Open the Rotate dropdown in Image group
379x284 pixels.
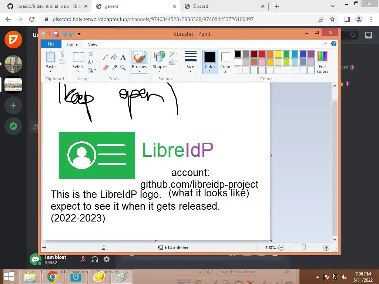click(92, 70)
